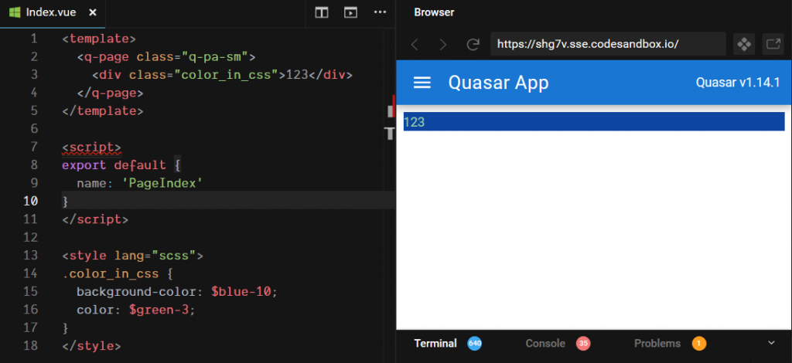Click the export default statement on line 8
Screen dimensions: 792x363
tap(114, 165)
